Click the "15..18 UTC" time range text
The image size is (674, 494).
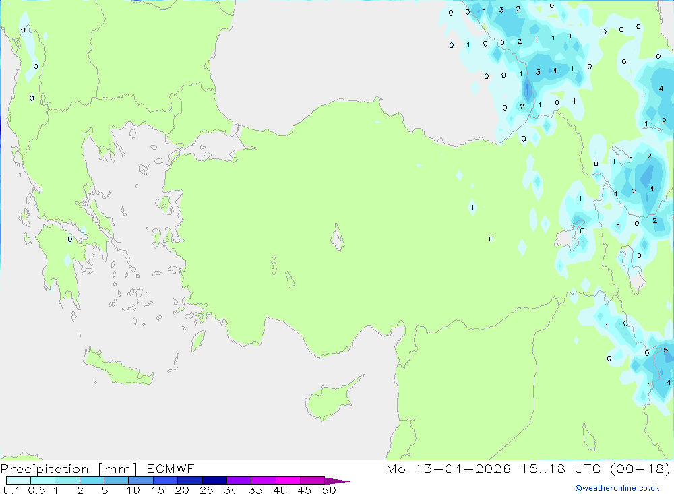[561, 468]
